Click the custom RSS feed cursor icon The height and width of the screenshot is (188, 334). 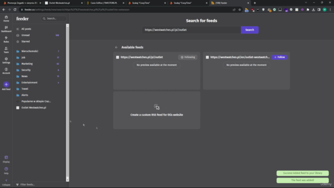157,107
